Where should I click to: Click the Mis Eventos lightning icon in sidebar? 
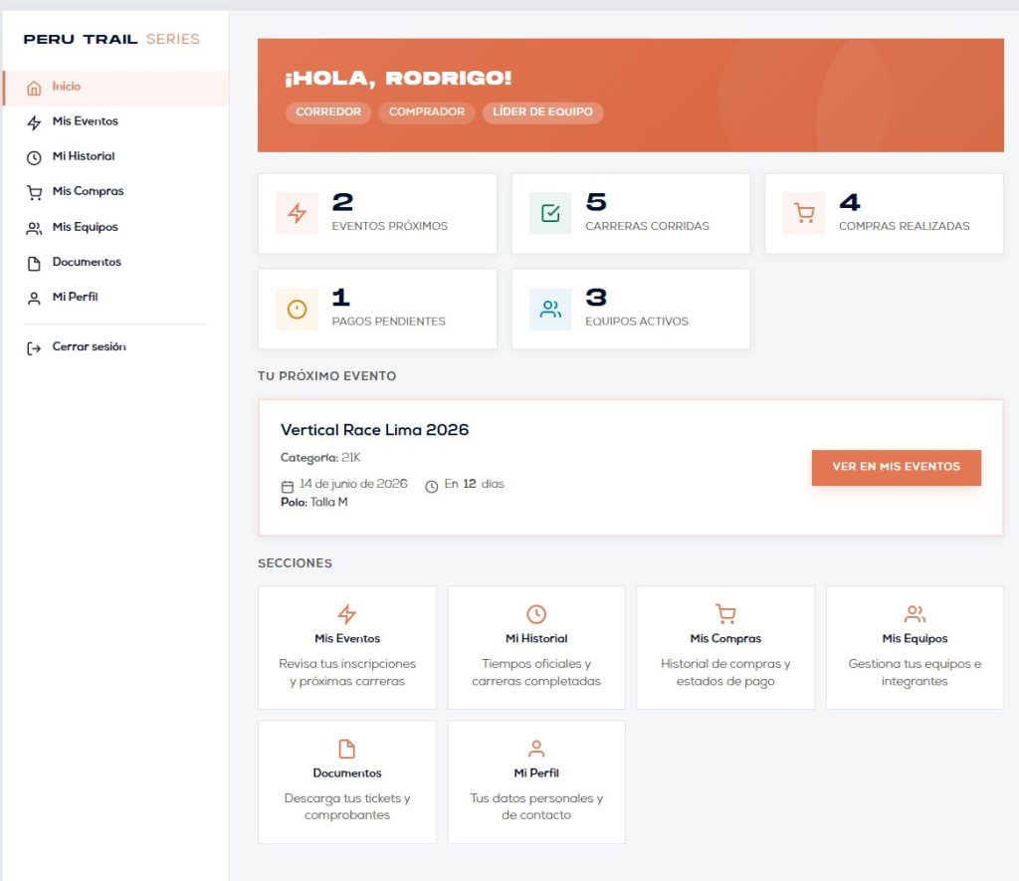(x=34, y=122)
